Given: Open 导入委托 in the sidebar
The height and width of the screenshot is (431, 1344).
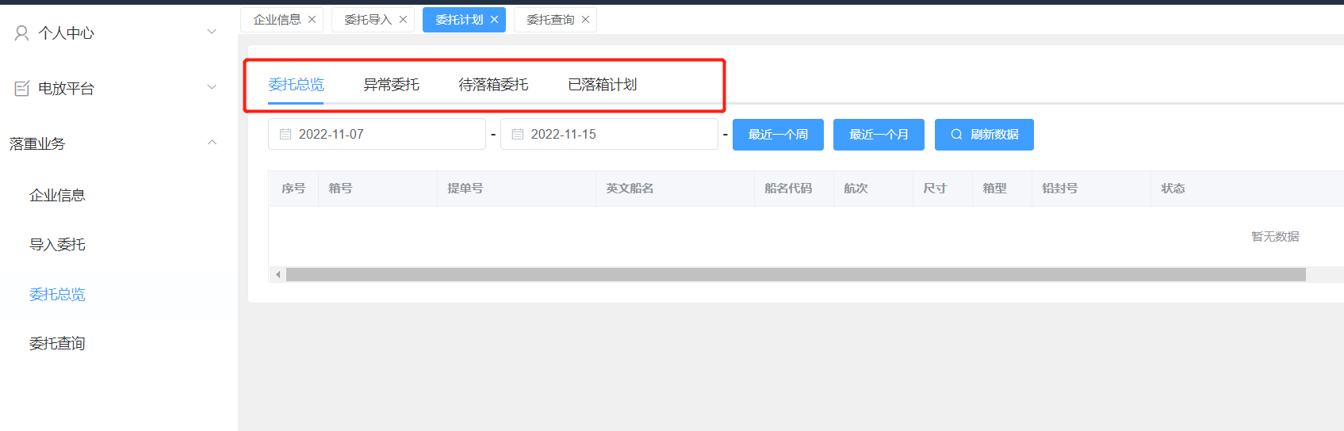Looking at the screenshot, I should point(57,245).
